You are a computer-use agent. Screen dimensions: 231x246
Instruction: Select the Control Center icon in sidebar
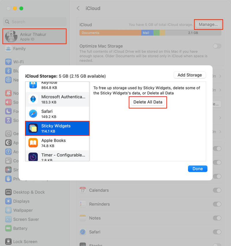8,161
